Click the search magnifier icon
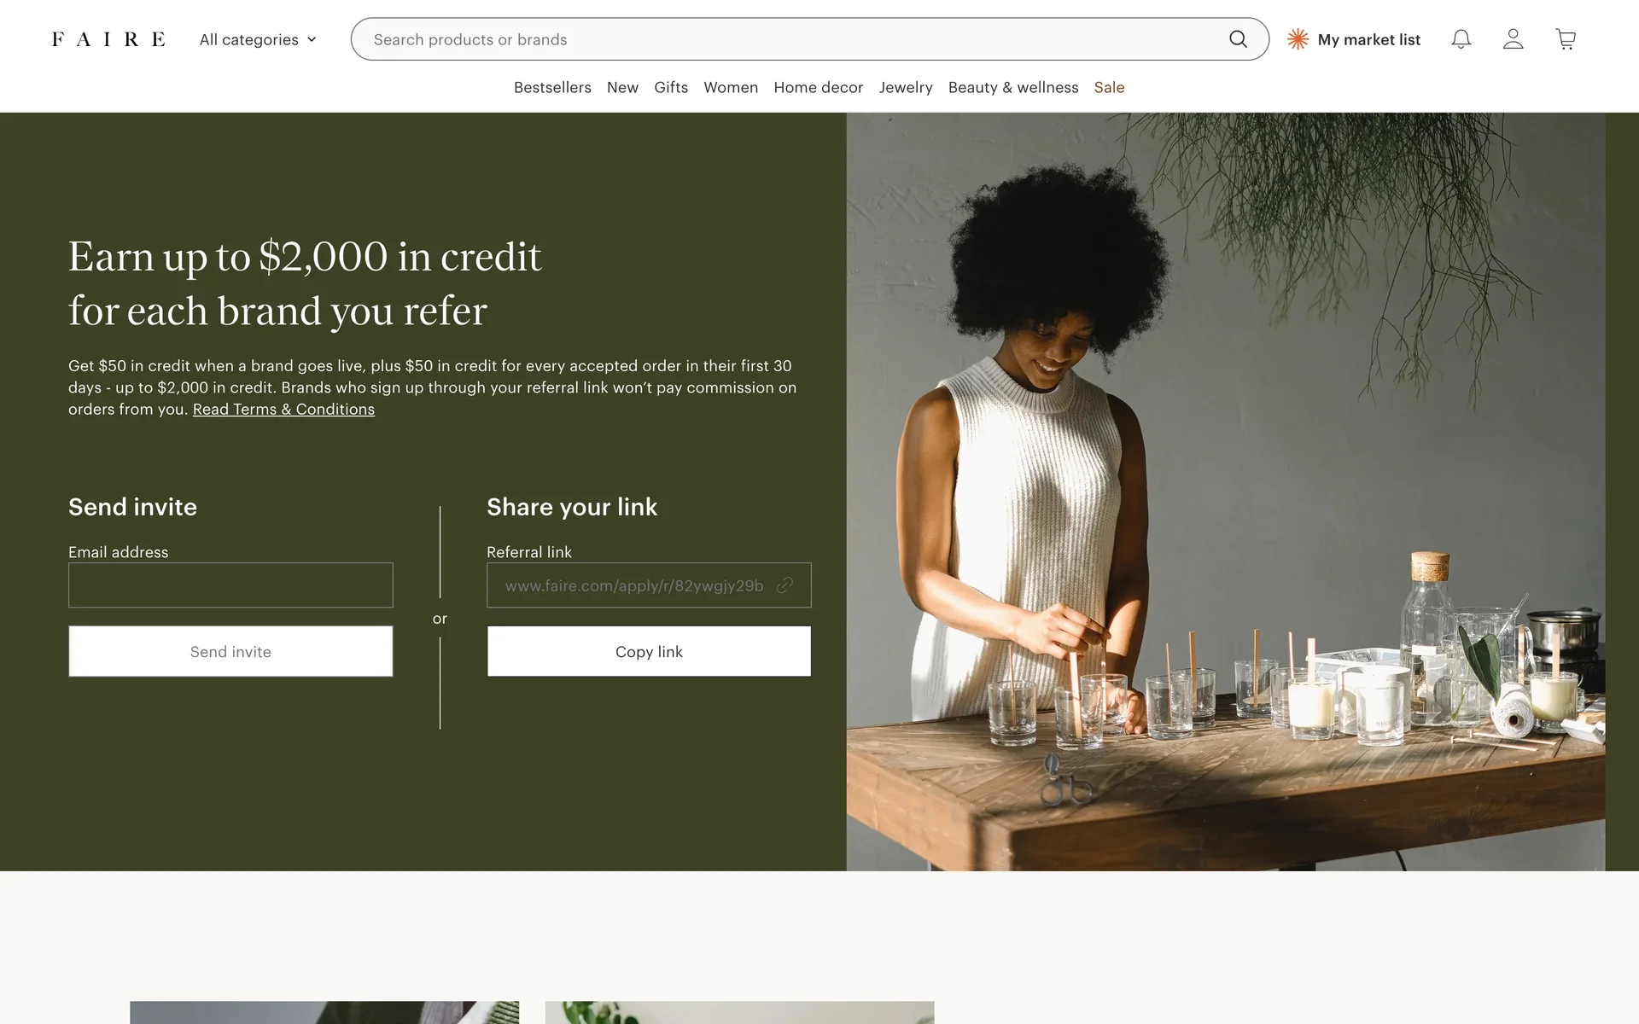This screenshot has width=1639, height=1024. pyautogui.click(x=1238, y=39)
